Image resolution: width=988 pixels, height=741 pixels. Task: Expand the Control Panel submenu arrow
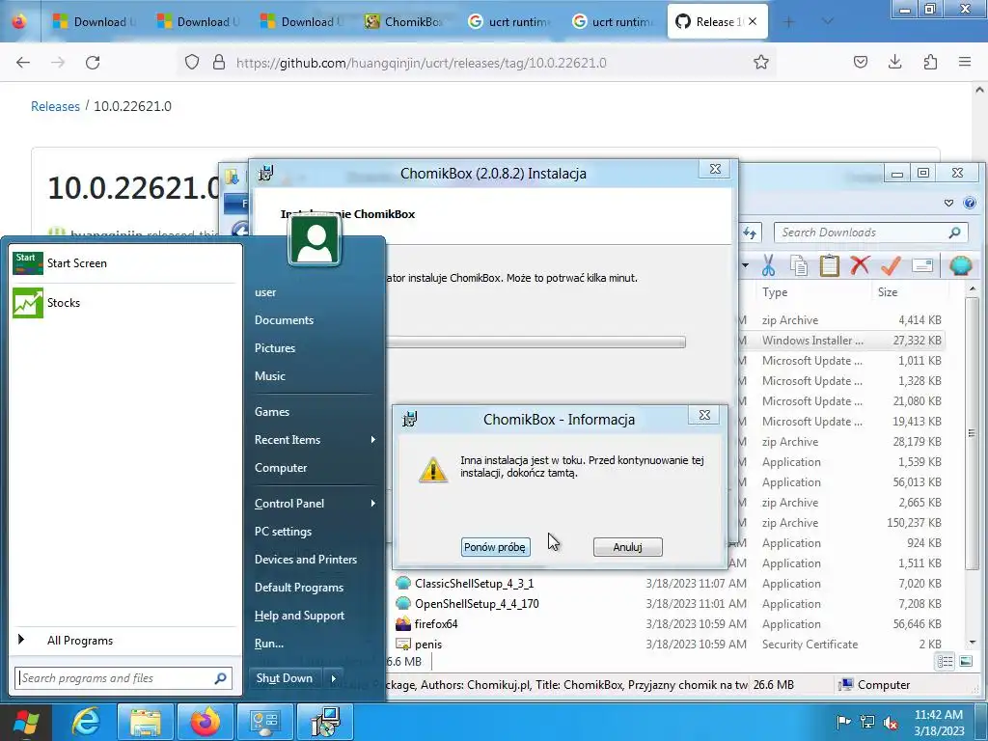pos(373,504)
